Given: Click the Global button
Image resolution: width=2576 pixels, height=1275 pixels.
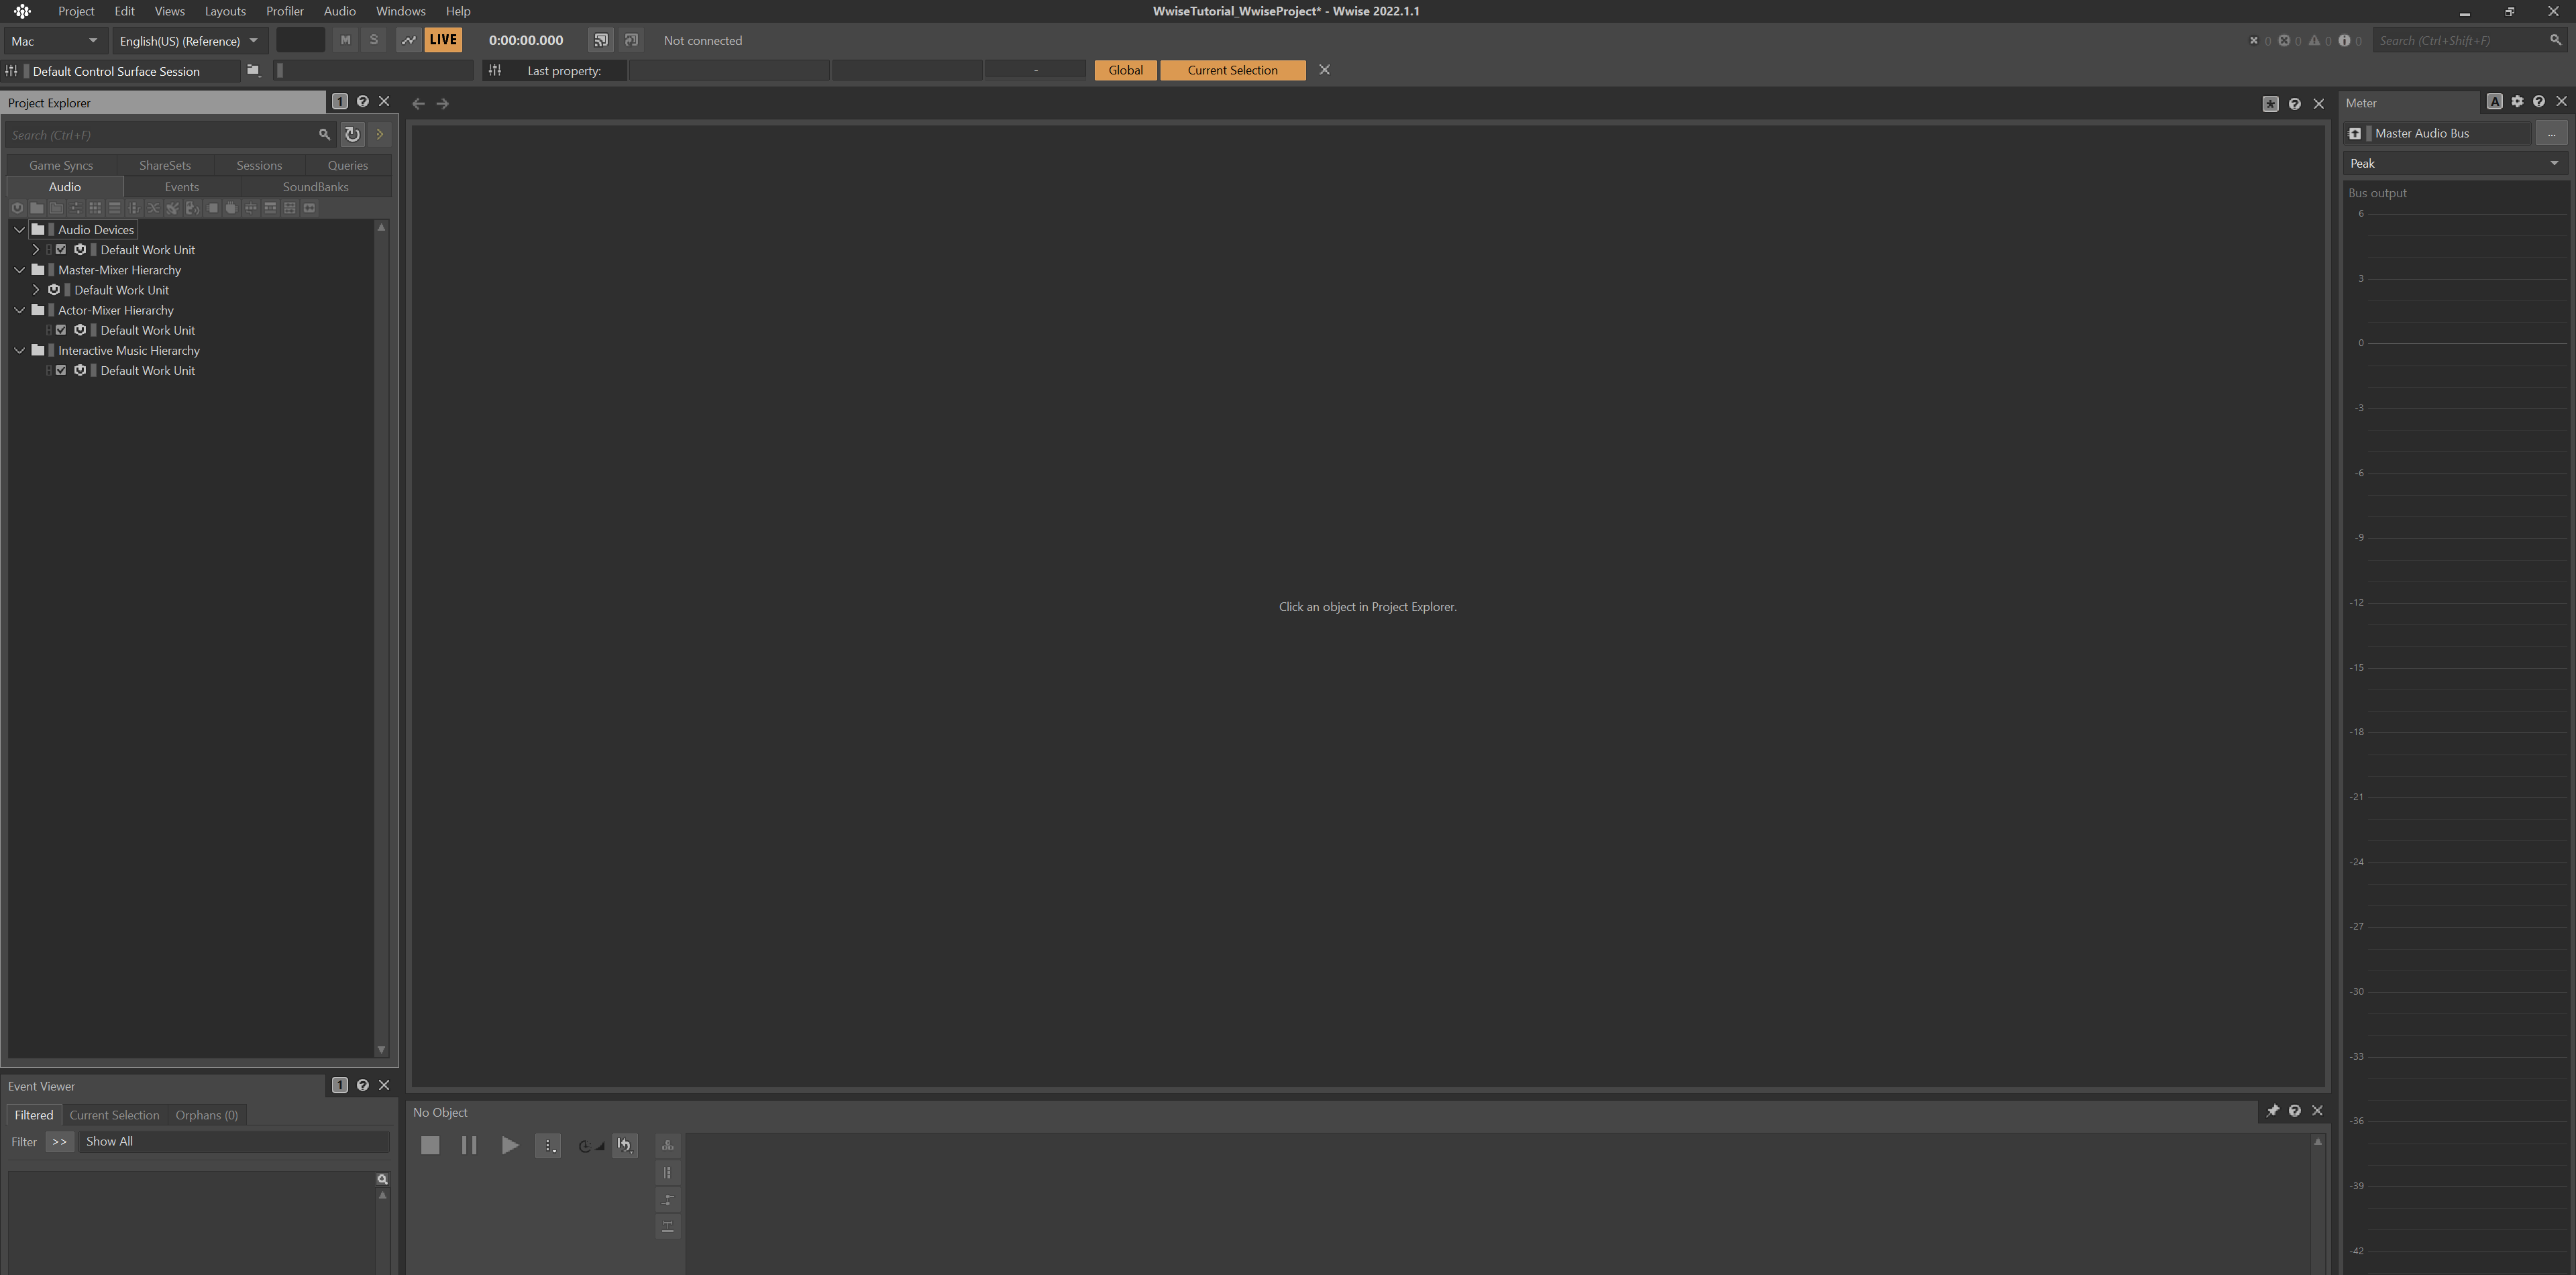Looking at the screenshot, I should (1125, 70).
